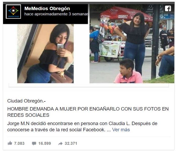This screenshot has height=151, width=176.
Task: Click the 'hace aproximadamente 3 semanas' timestamp
Action: [57, 14]
